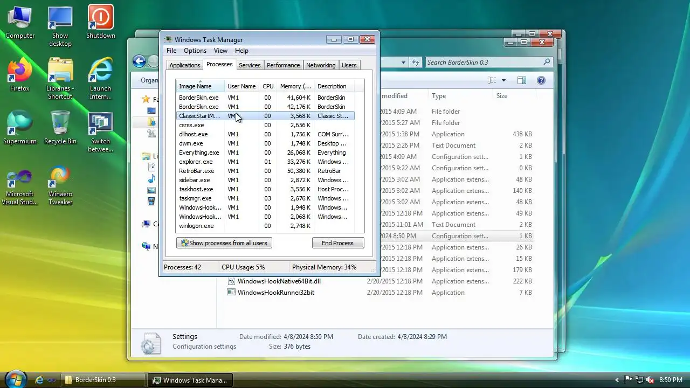The width and height of the screenshot is (690, 388).
Task: Open Microsoft Visual Studio desktop shortcut
Action: pyautogui.click(x=20, y=185)
